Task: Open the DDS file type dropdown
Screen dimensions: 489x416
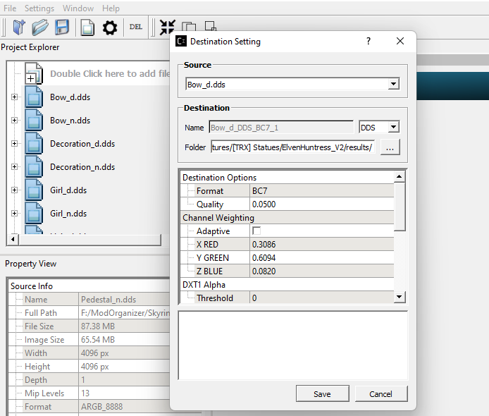Action: click(394, 127)
